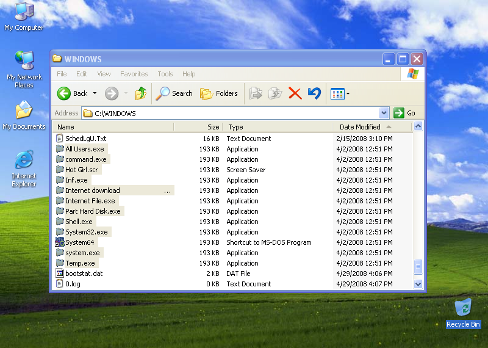
Task: Click the "DAT File" type cell
Action: pyautogui.click(x=239, y=274)
